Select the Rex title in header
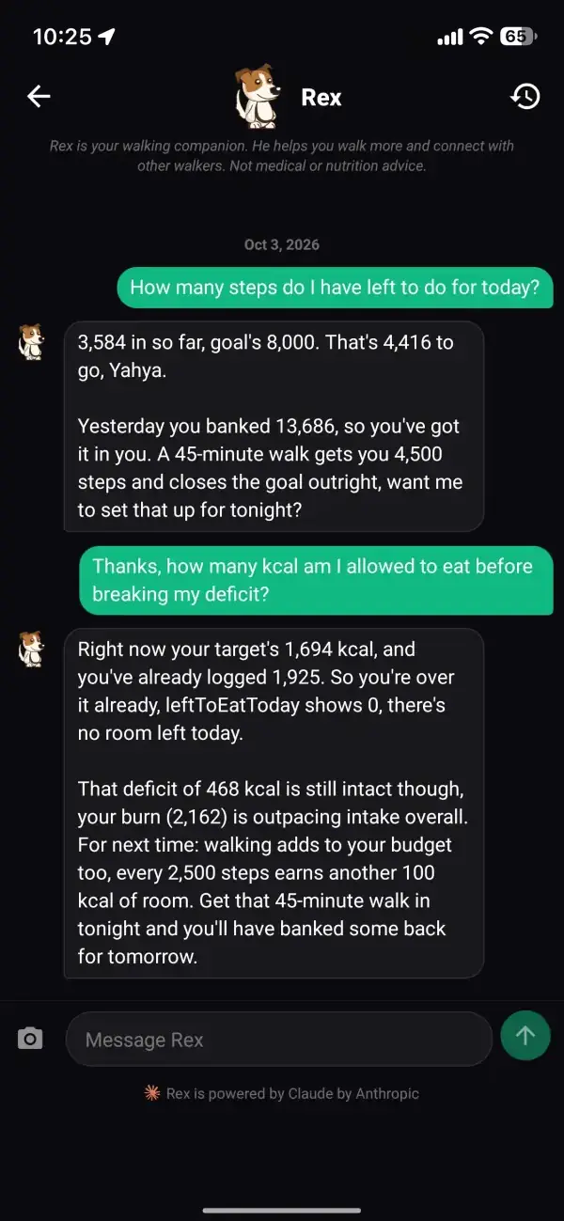 [321, 97]
